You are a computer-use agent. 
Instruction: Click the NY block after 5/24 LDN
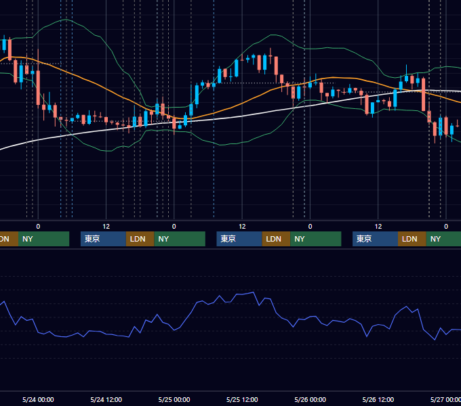[x=180, y=239]
